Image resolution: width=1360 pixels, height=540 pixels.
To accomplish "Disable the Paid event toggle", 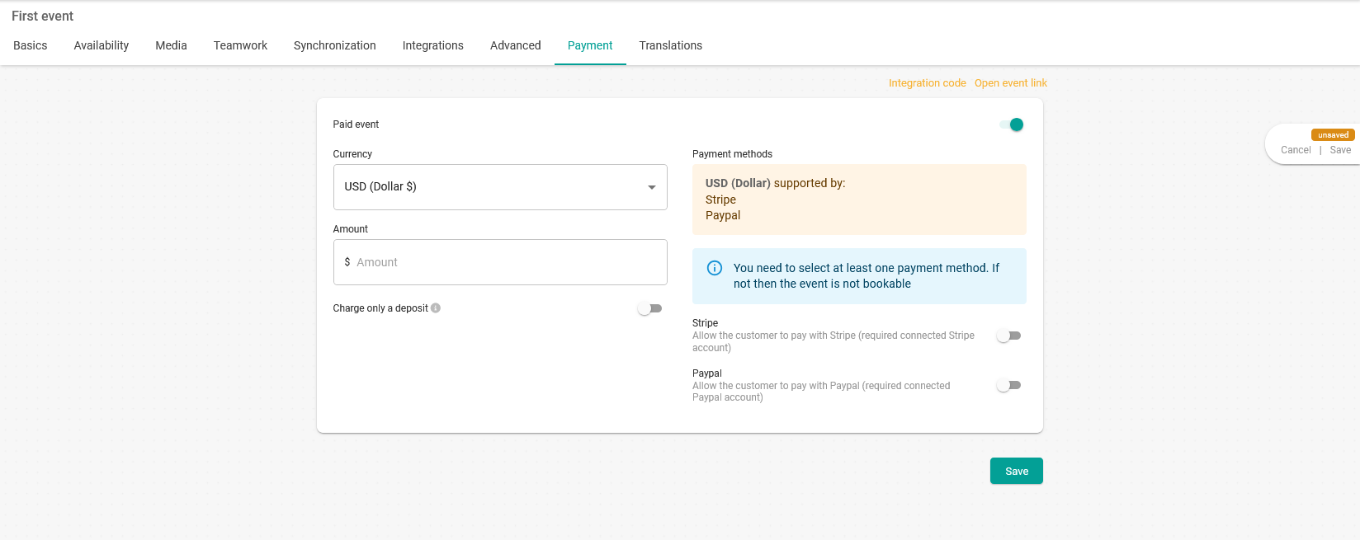I will pyautogui.click(x=1011, y=124).
